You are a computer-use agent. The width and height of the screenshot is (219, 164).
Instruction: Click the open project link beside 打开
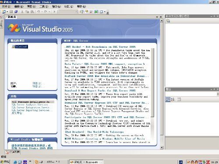pos(39,84)
